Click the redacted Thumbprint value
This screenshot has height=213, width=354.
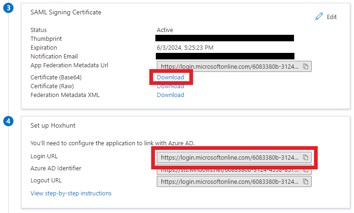pos(225,39)
